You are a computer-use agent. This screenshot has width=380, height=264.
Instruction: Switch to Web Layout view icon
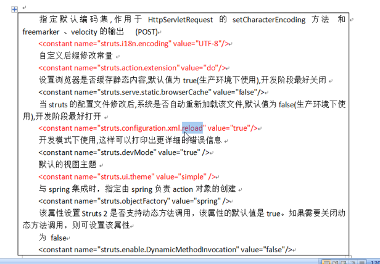click(344, 262)
